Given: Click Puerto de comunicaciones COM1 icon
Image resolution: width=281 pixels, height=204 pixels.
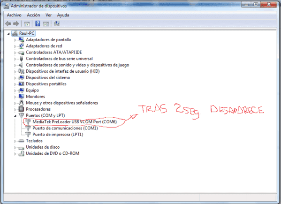Looking at the screenshot, I should tap(28, 128).
